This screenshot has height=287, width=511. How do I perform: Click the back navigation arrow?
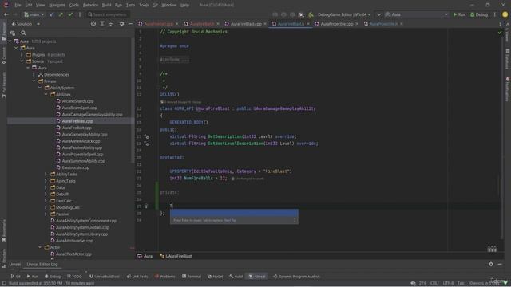(6, 14)
